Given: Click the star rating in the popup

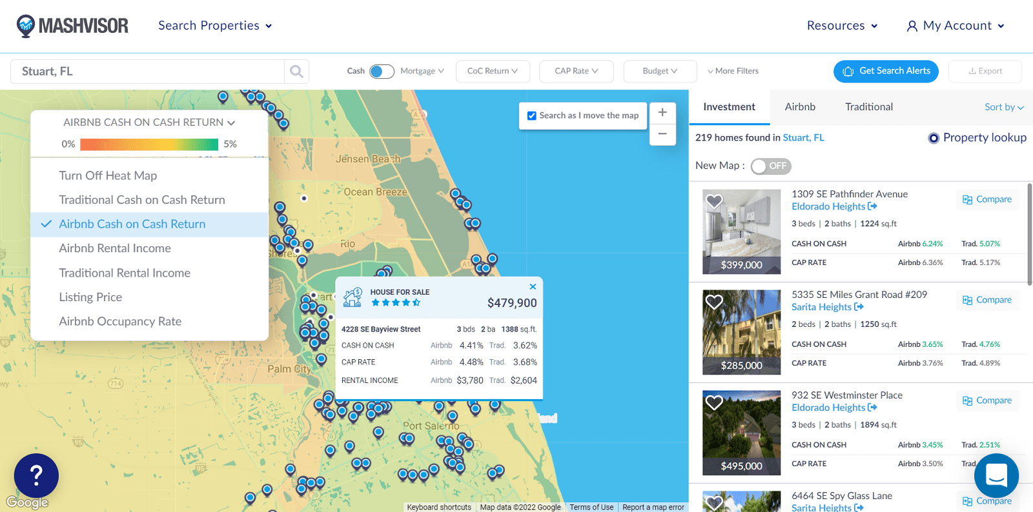Looking at the screenshot, I should [x=396, y=302].
